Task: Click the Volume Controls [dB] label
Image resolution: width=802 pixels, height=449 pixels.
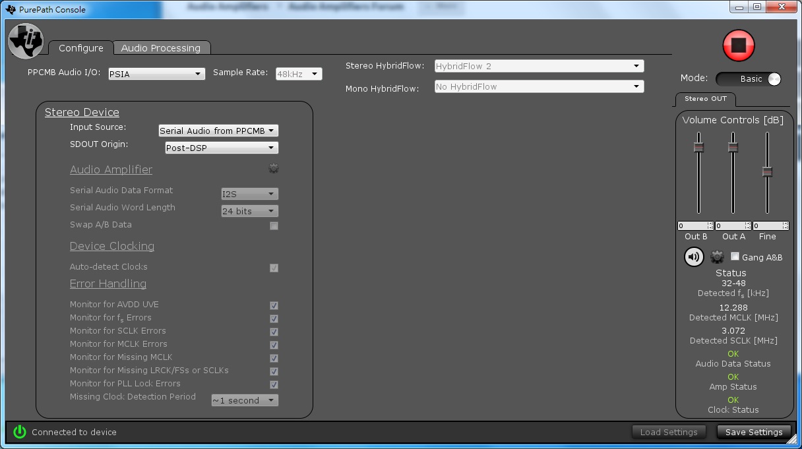Action: coord(733,120)
